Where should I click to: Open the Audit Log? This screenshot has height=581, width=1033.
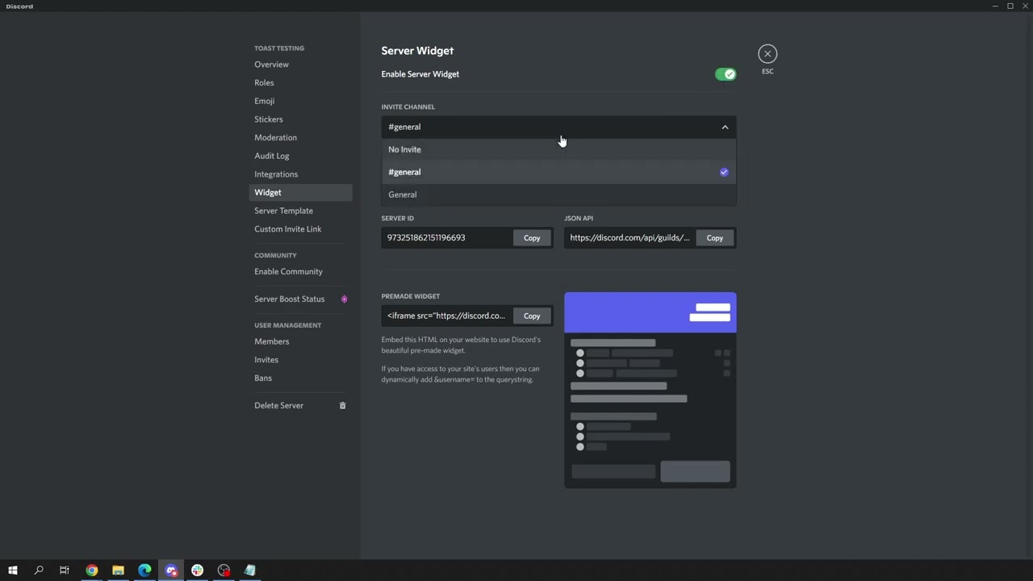coord(300,156)
